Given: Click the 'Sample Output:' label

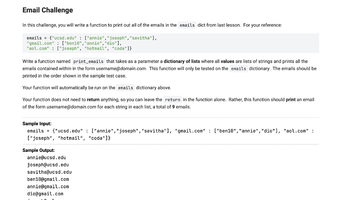Looking at the screenshot, I should (x=38, y=150).
